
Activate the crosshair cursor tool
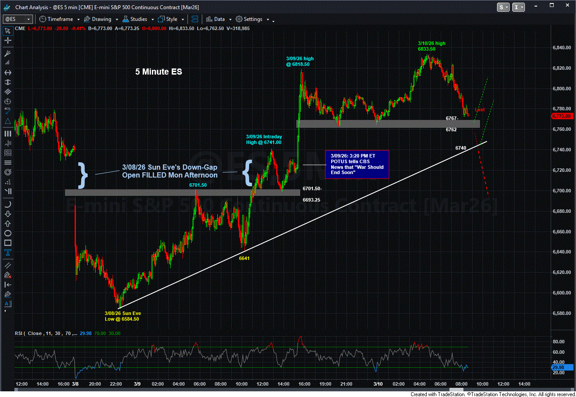[x=7, y=41]
